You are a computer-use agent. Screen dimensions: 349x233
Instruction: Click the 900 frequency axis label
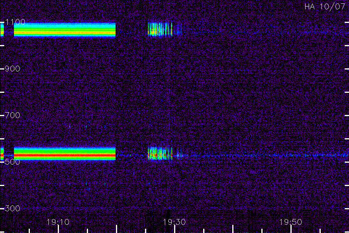point(12,68)
